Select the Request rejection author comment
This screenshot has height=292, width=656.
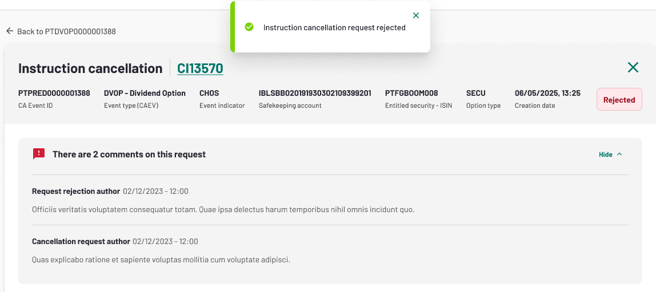[330, 200]
